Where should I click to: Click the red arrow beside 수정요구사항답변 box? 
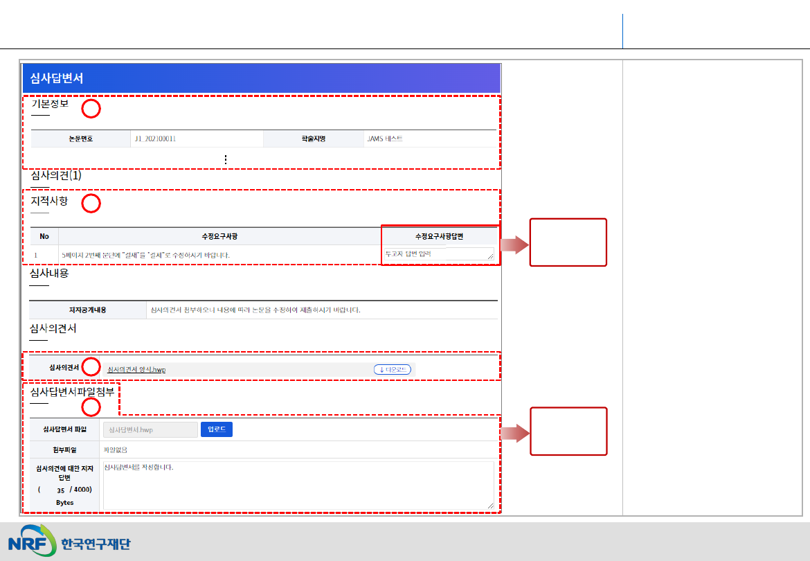pyautogui.click(x=514, y=244)
